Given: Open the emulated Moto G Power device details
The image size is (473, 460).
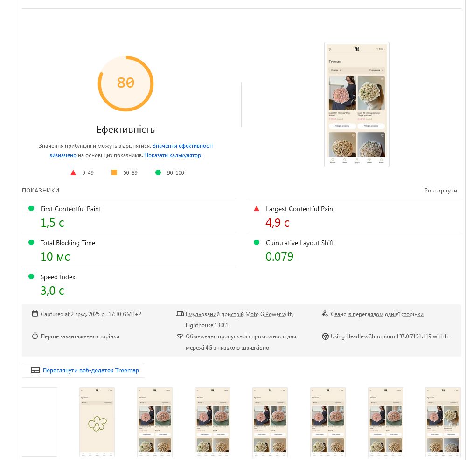Looking at the screenshot, I should click(x=239, y=314).
